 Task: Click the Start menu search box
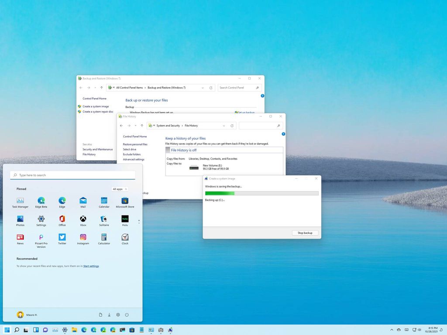point(72,175)
